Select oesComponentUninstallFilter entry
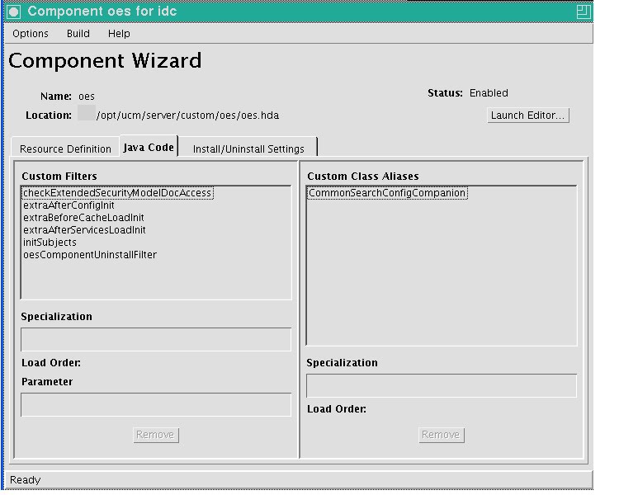 click(90, 255)
